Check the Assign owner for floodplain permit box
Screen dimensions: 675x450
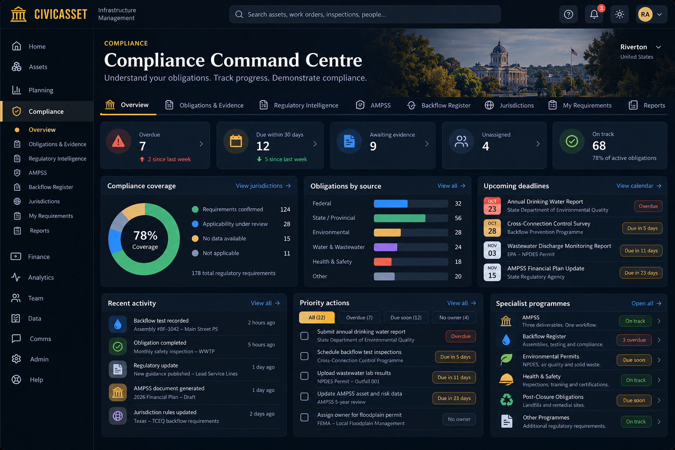[x=304, y=417]
